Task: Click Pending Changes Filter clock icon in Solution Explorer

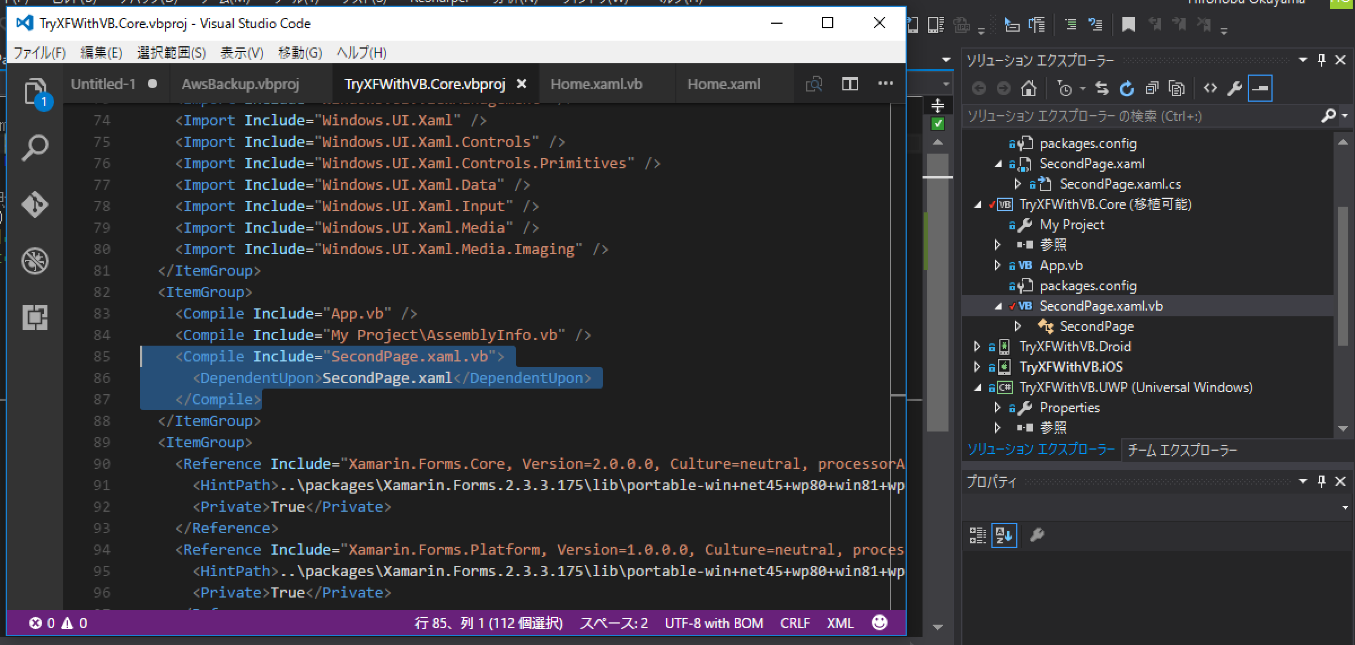Action: pos(1065,88)
